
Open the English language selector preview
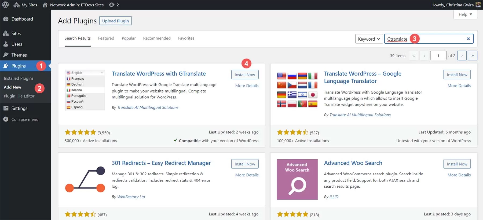click(x=85, y=73)
